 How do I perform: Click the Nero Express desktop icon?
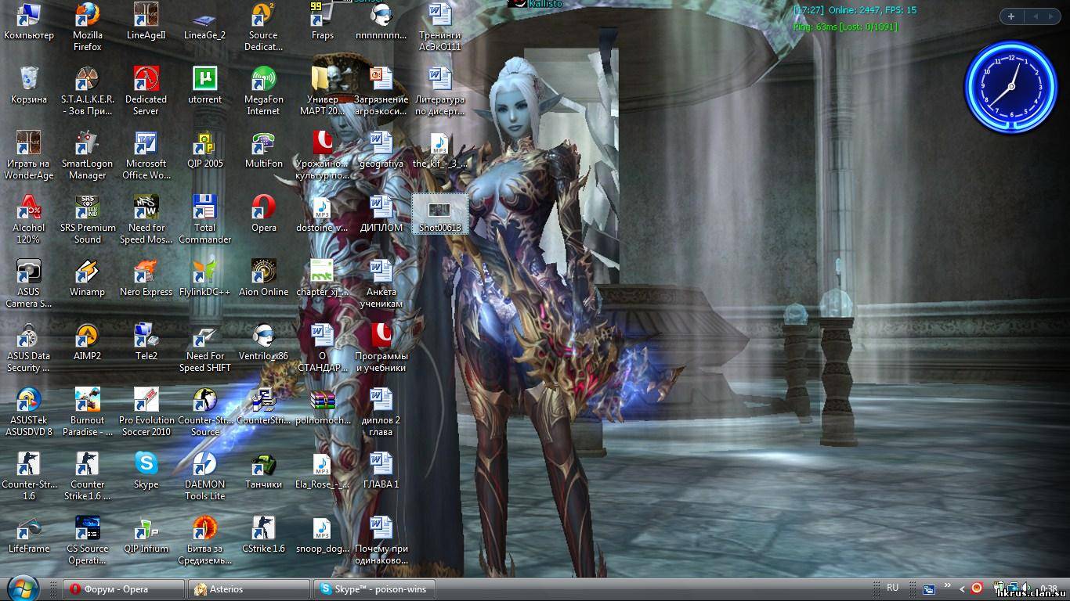point(146,272)
